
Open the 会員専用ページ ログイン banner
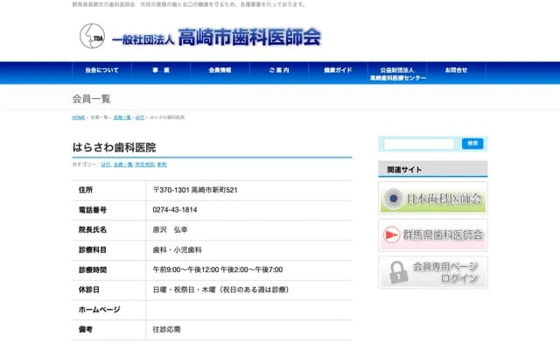(433, 272)
